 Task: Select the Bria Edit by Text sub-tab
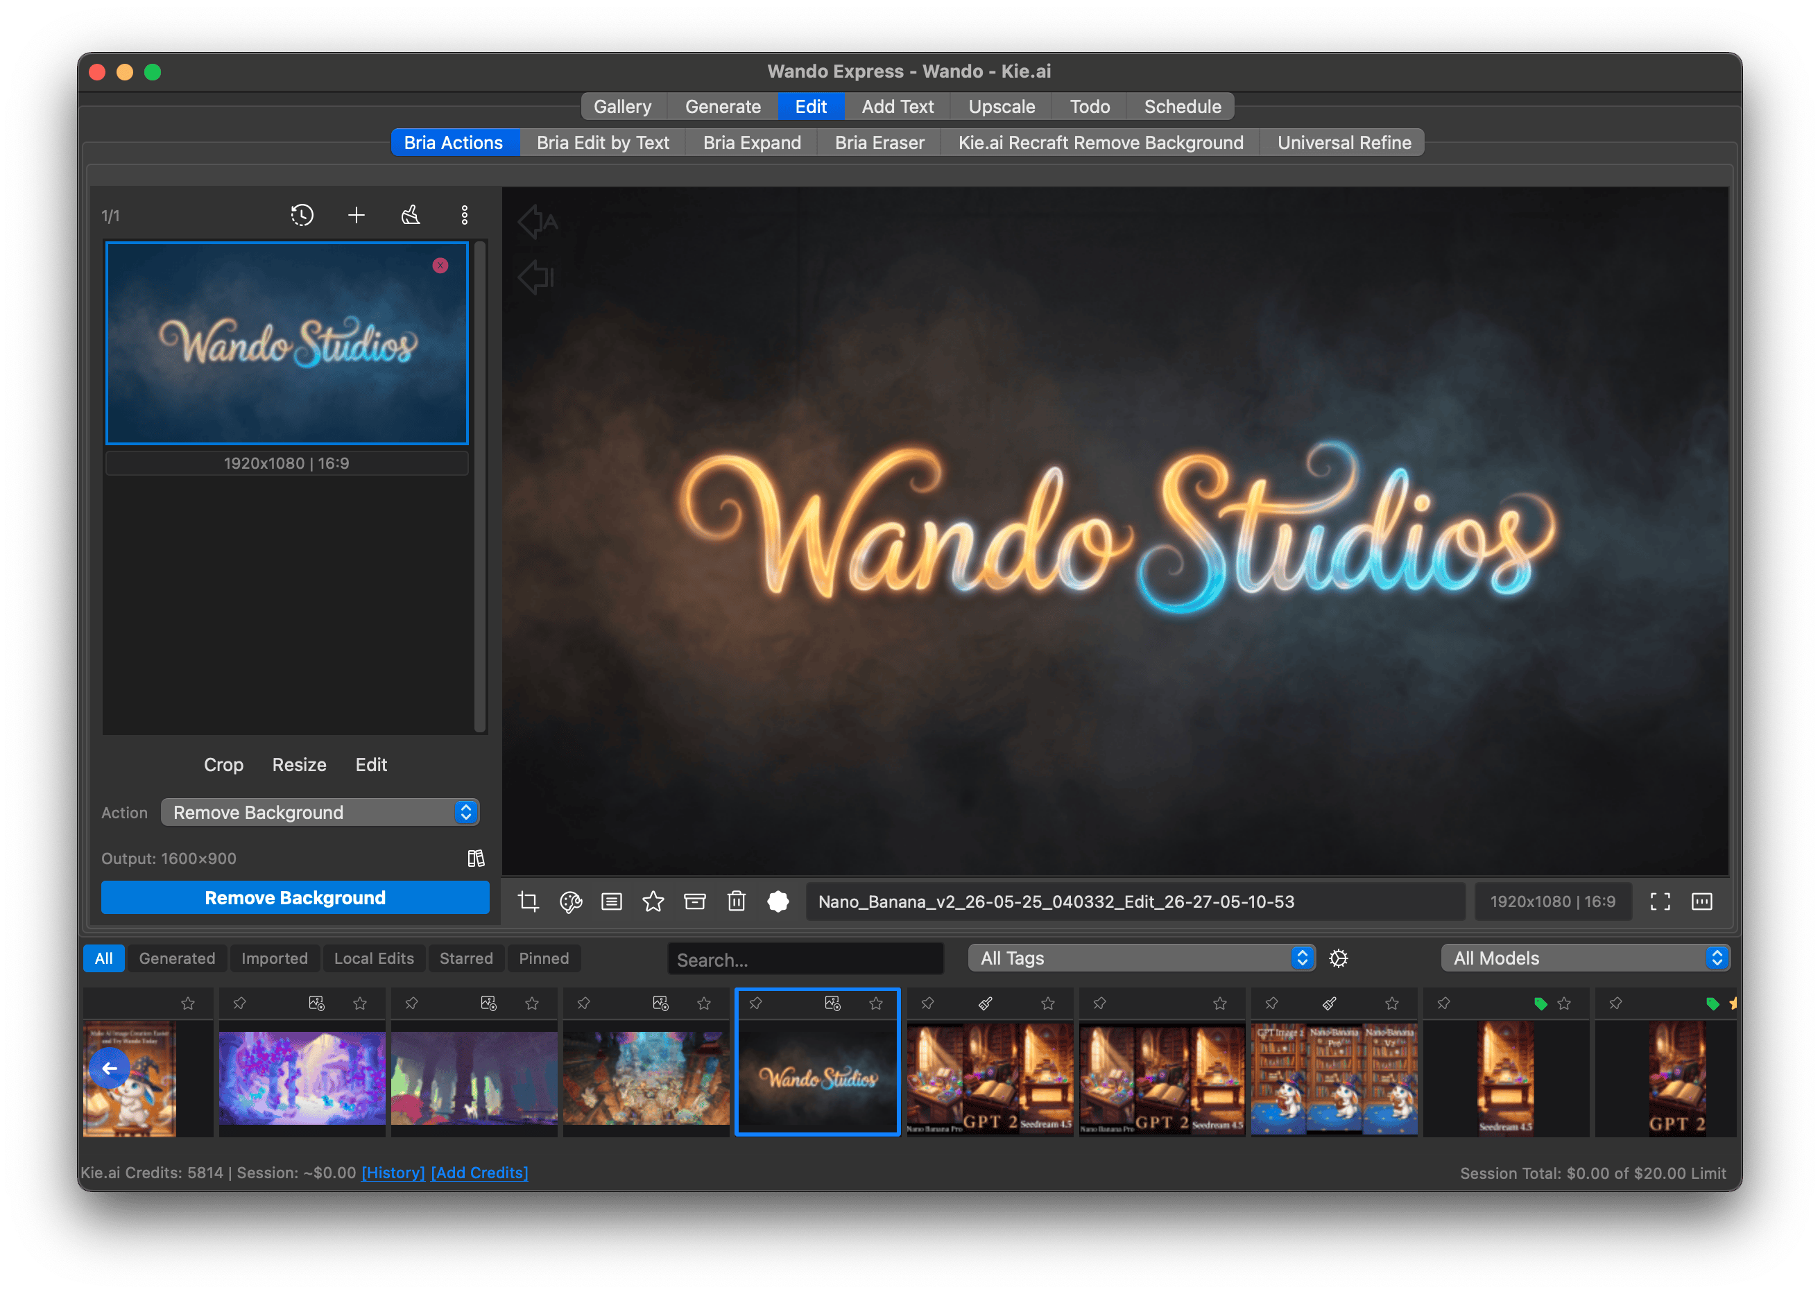coord(603,143)
